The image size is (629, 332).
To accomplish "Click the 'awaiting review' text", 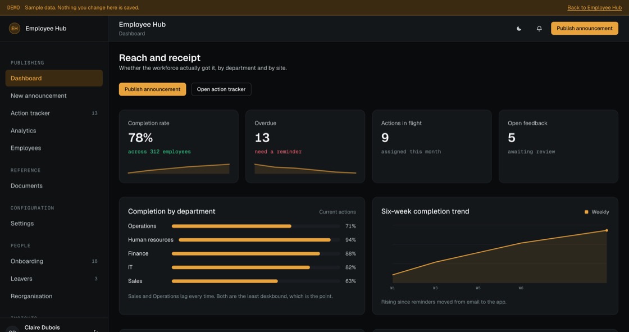I will [531, 152].
